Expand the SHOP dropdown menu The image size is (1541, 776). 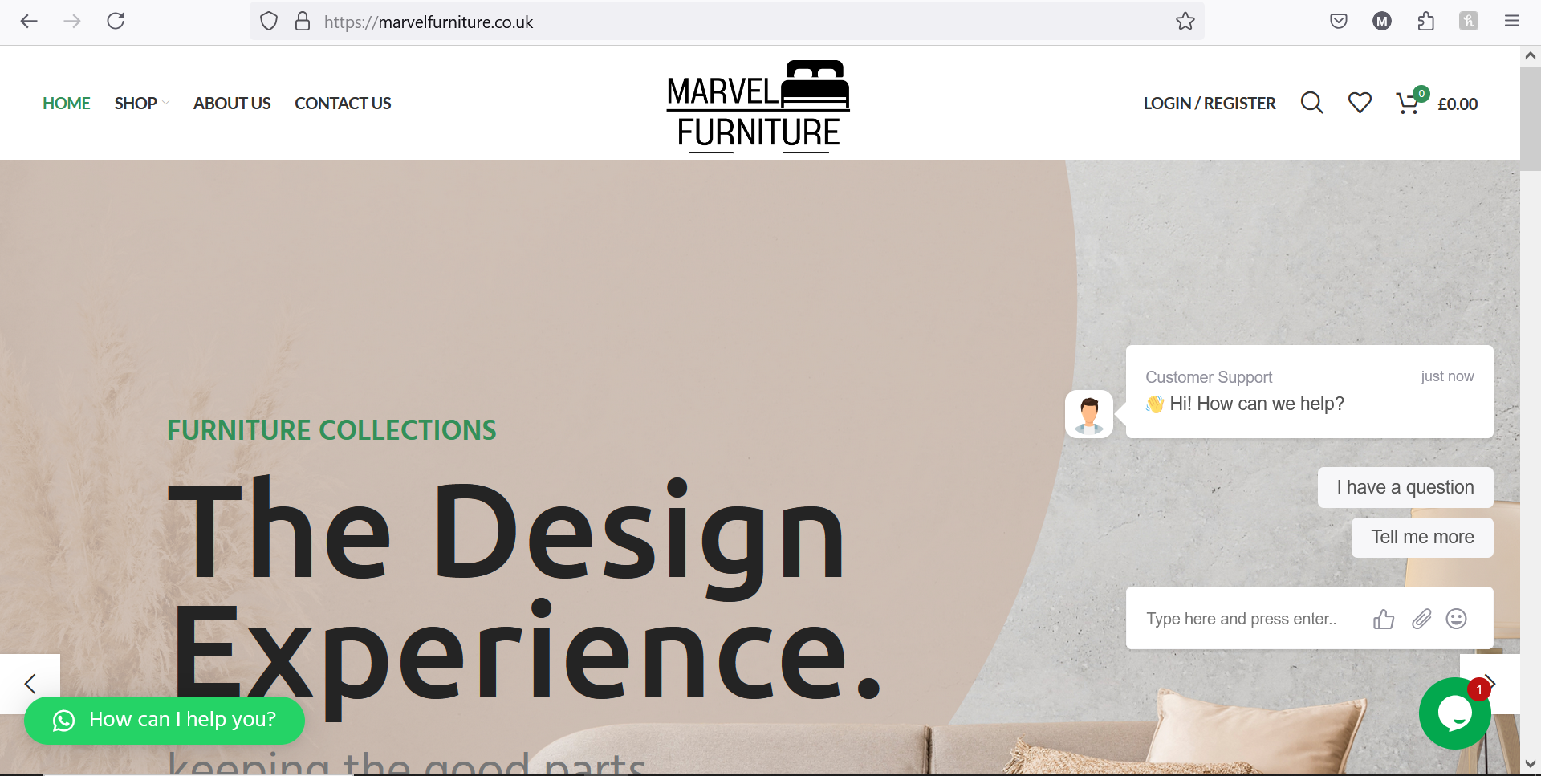click(x=141, y=103)
